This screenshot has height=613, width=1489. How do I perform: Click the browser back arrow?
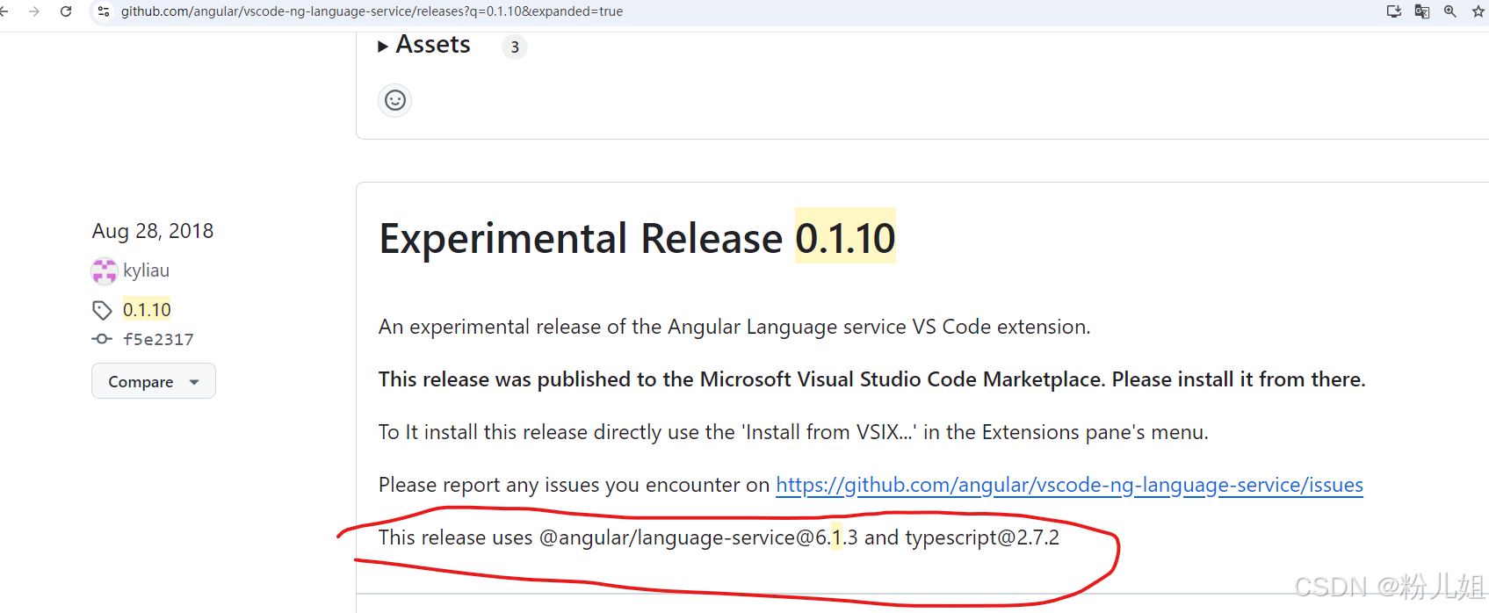point(4,11)
